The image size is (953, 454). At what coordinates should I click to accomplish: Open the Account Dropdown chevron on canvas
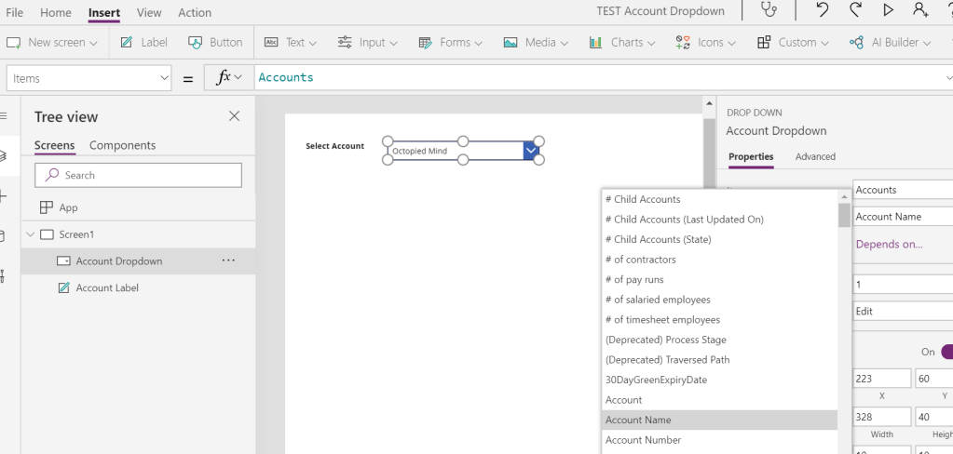(530, 150)
